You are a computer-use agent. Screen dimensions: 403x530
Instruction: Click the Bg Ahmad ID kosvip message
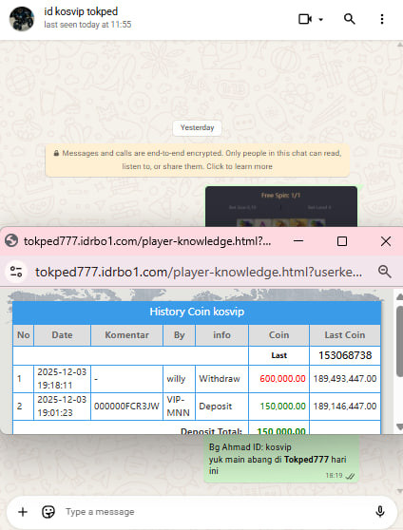(x=280, y=459)
